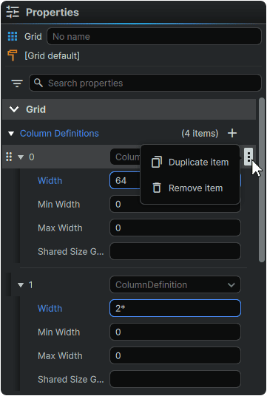
Task: Collapse the Grid section chevron
Action: point(14,109)
